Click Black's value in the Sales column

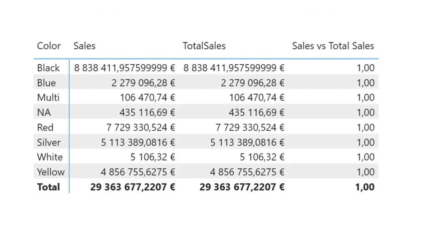point(125,68)
